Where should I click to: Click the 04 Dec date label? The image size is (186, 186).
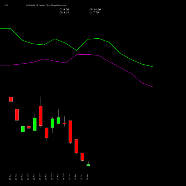click(87, 177)
